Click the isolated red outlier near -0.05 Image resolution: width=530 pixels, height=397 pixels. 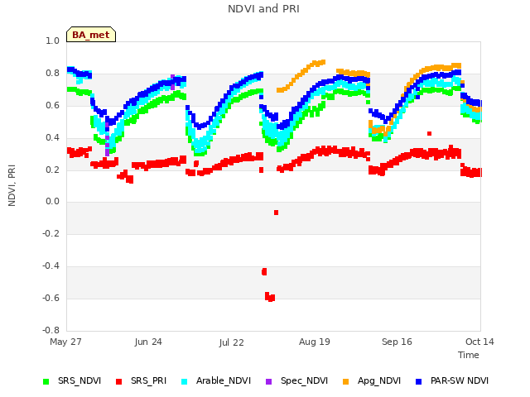click(276, 213)
